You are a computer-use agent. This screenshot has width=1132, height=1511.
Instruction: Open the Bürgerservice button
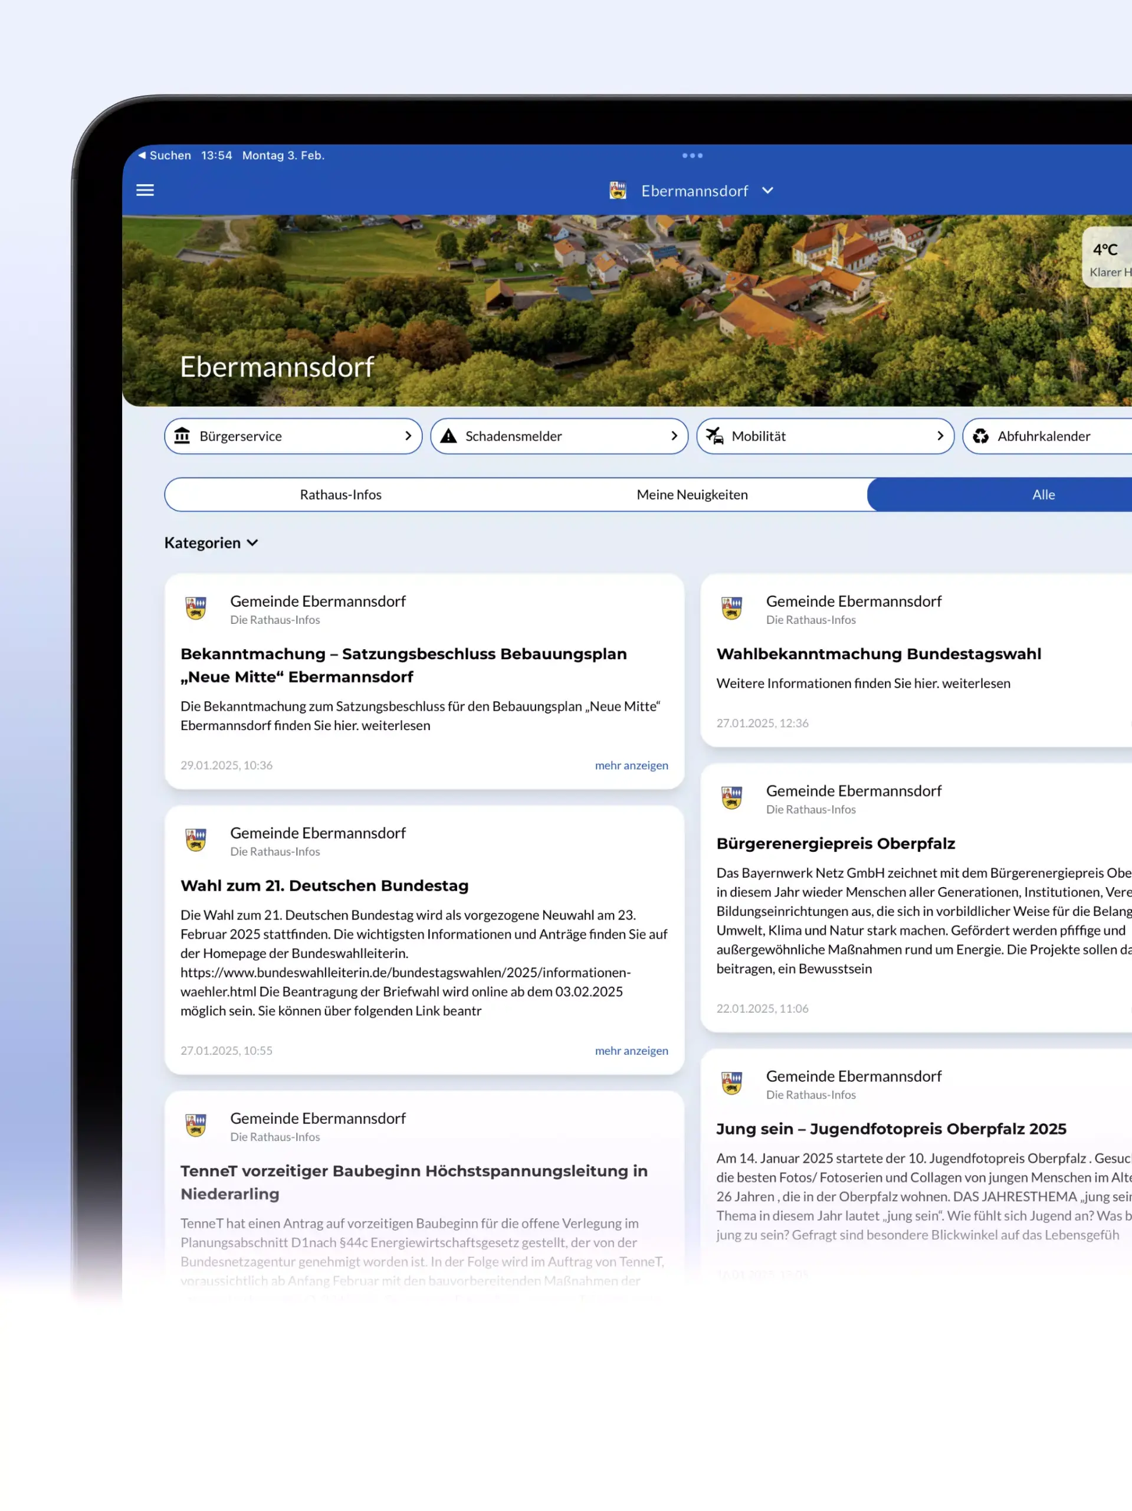[293, 436]
